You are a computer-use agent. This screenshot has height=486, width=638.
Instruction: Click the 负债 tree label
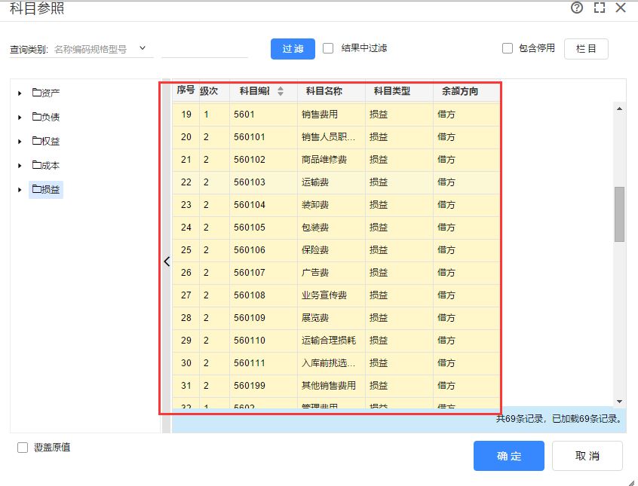coord(51,118)
